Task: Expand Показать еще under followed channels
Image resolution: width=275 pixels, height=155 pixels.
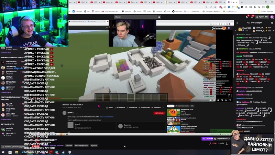Action: click(6, 53)
